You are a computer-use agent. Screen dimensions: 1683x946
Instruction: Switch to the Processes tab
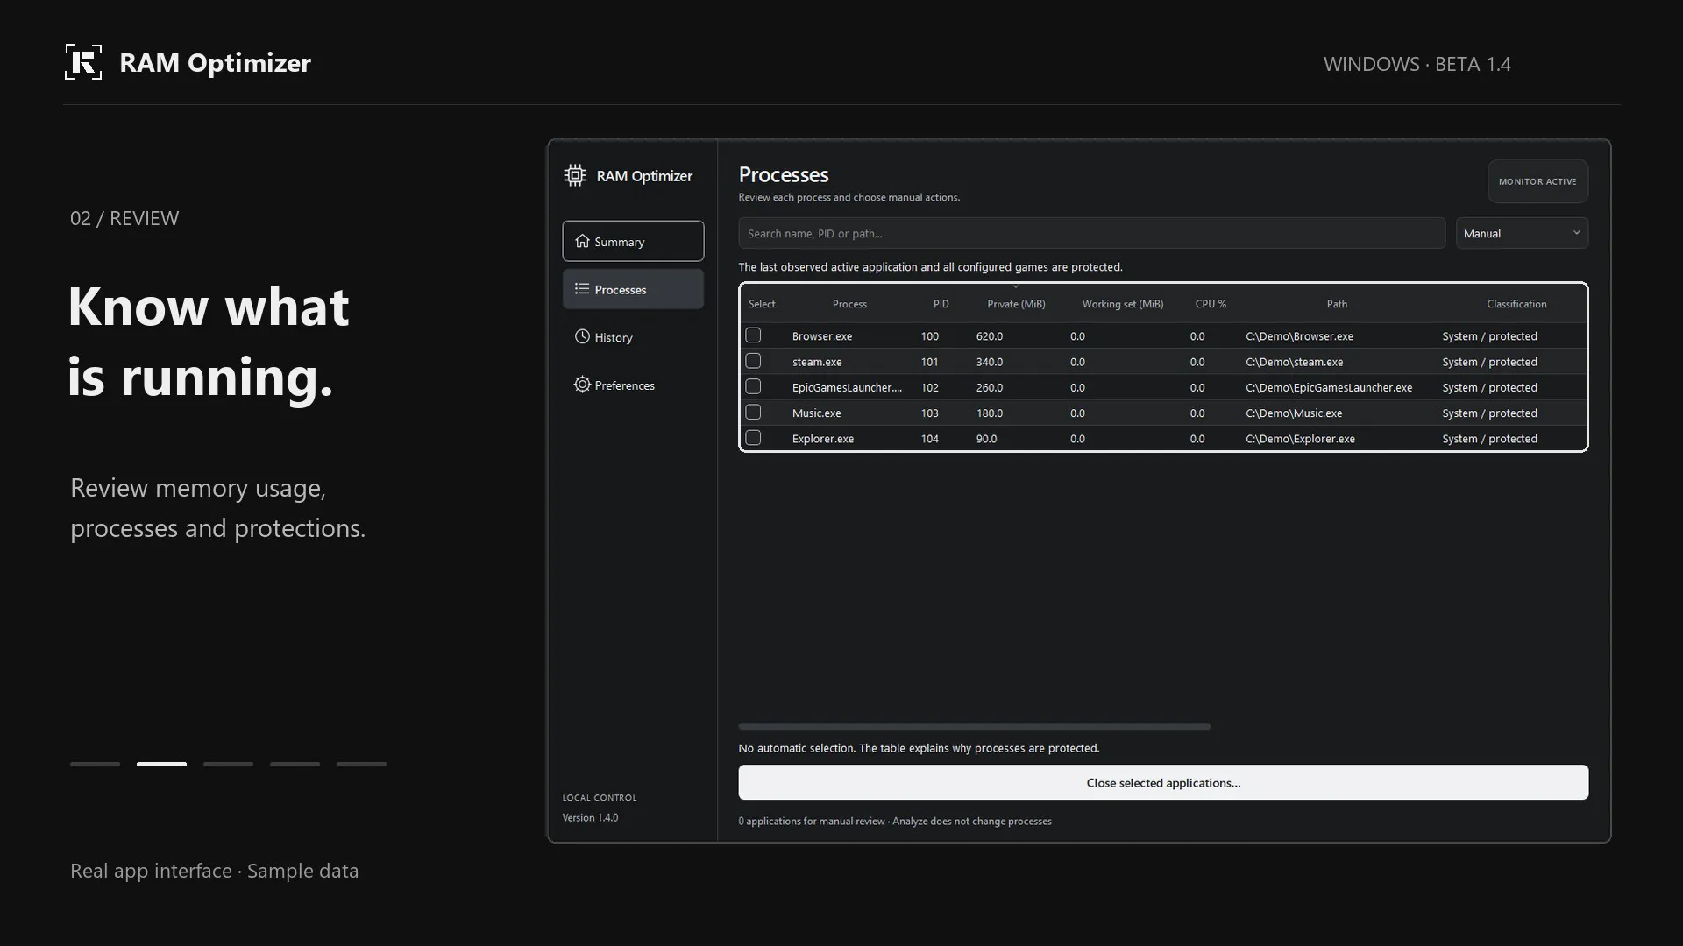pyautogui.click(x=633, y=289)
